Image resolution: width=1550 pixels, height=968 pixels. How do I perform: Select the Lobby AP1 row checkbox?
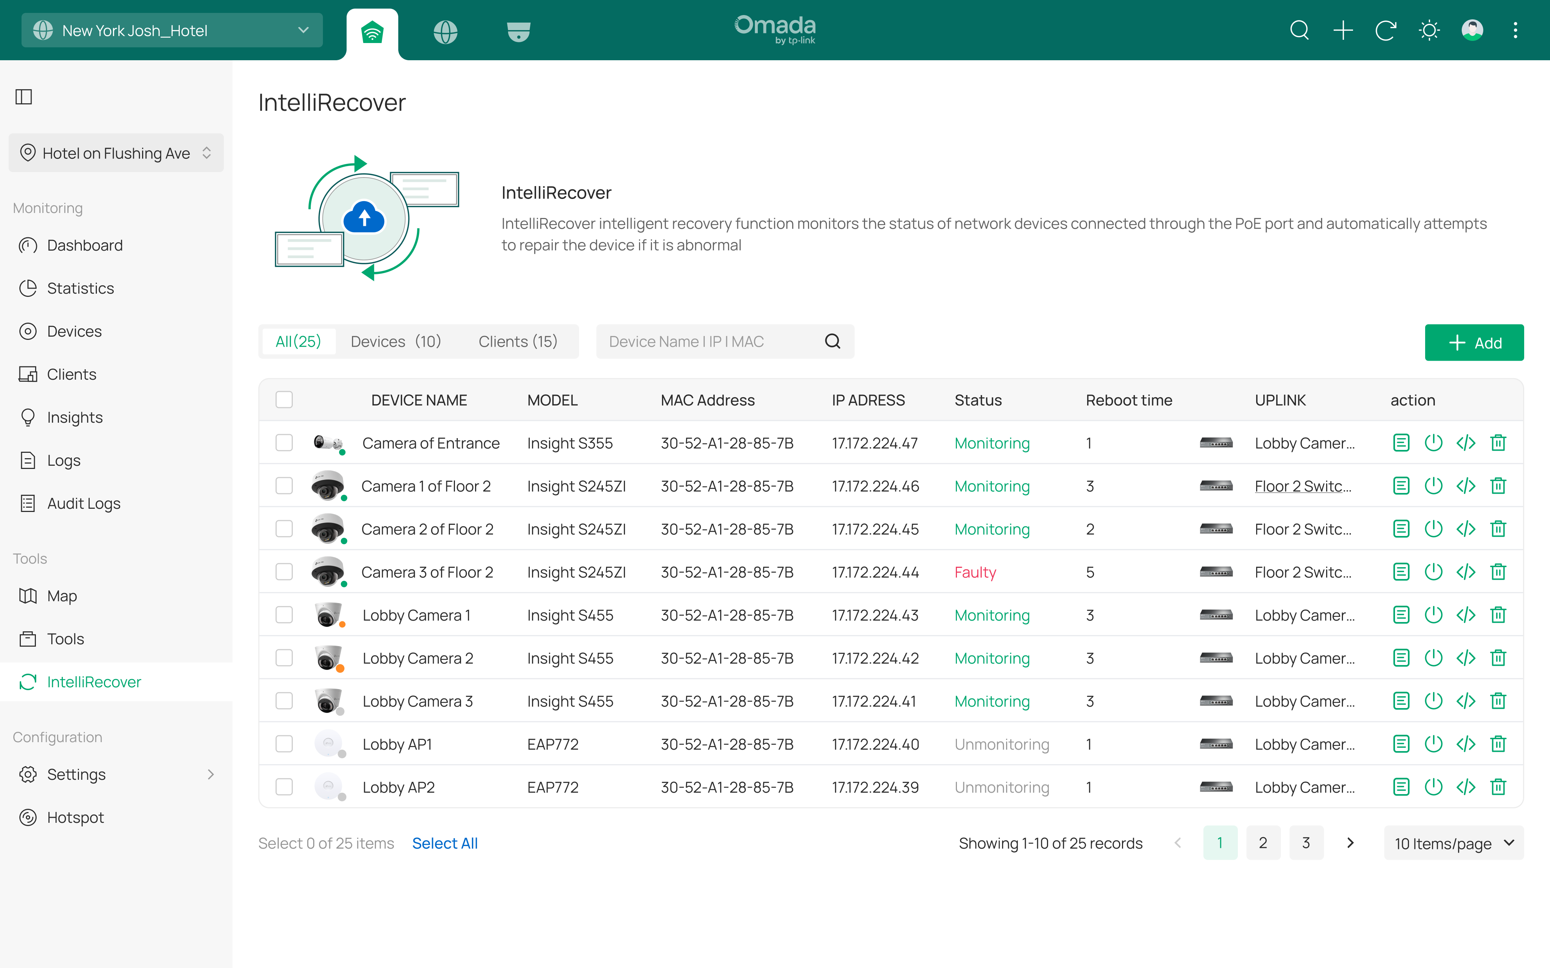284,744
